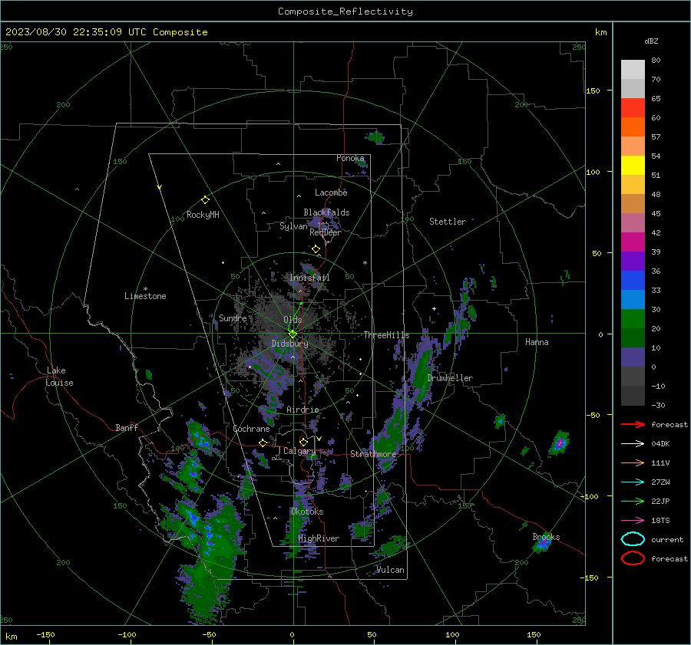Click the light gray 70 dBZ color swatch

click(x=633, y=70)
